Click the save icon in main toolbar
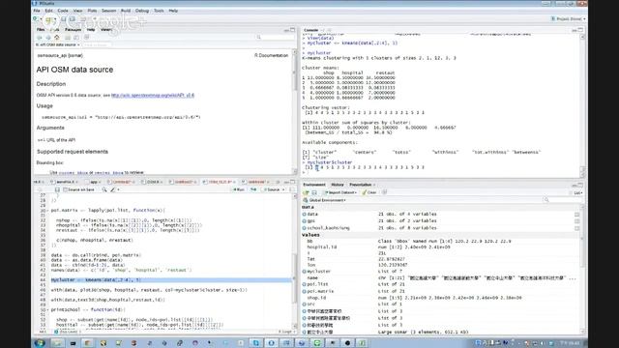The width and height of the screenshot is (619, 348). pyautogui.click(x=63, y=19)
